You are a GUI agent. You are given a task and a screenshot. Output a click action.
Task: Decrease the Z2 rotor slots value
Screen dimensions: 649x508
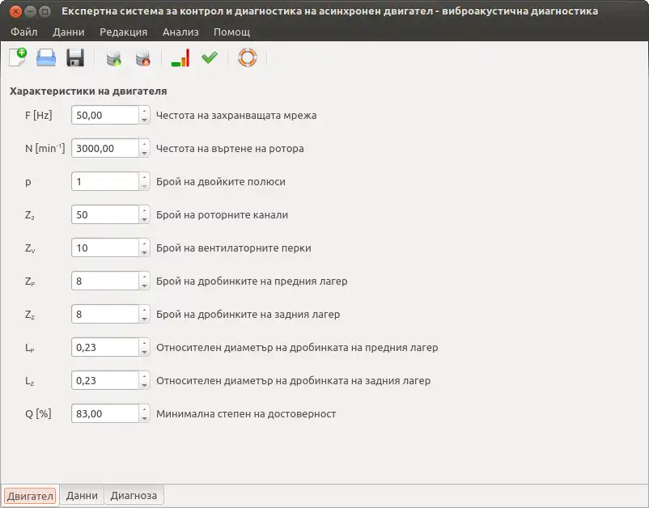tap(144, 219)
